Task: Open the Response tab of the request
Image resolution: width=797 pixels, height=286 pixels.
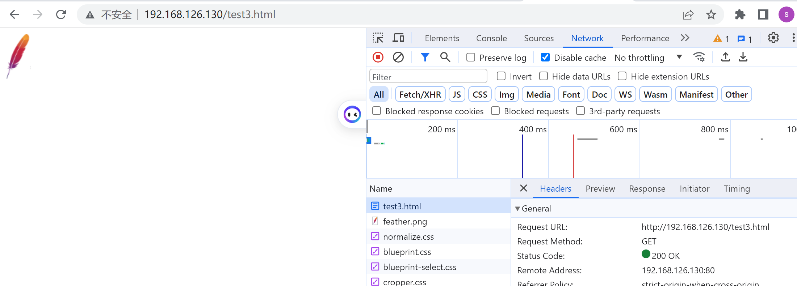Action: coord(647,189)
